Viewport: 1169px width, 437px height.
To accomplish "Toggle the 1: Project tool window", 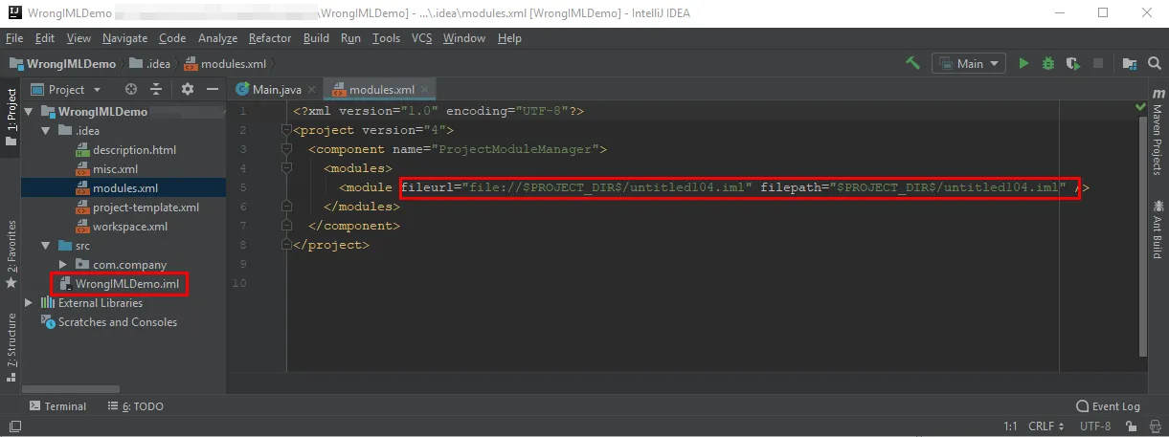I will (x=11, y=117).
